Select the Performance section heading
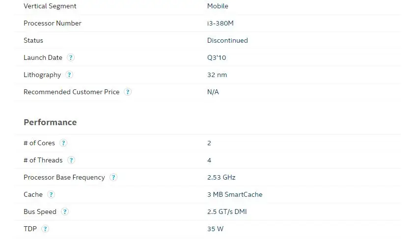Image resolution: width=415 pixels, height=239 pixels. point(50,122)
